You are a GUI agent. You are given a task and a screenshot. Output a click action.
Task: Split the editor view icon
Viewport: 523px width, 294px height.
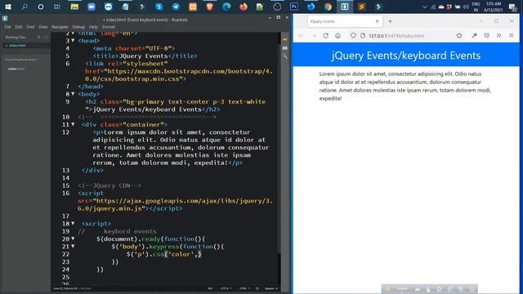click(x=46, y=38)
